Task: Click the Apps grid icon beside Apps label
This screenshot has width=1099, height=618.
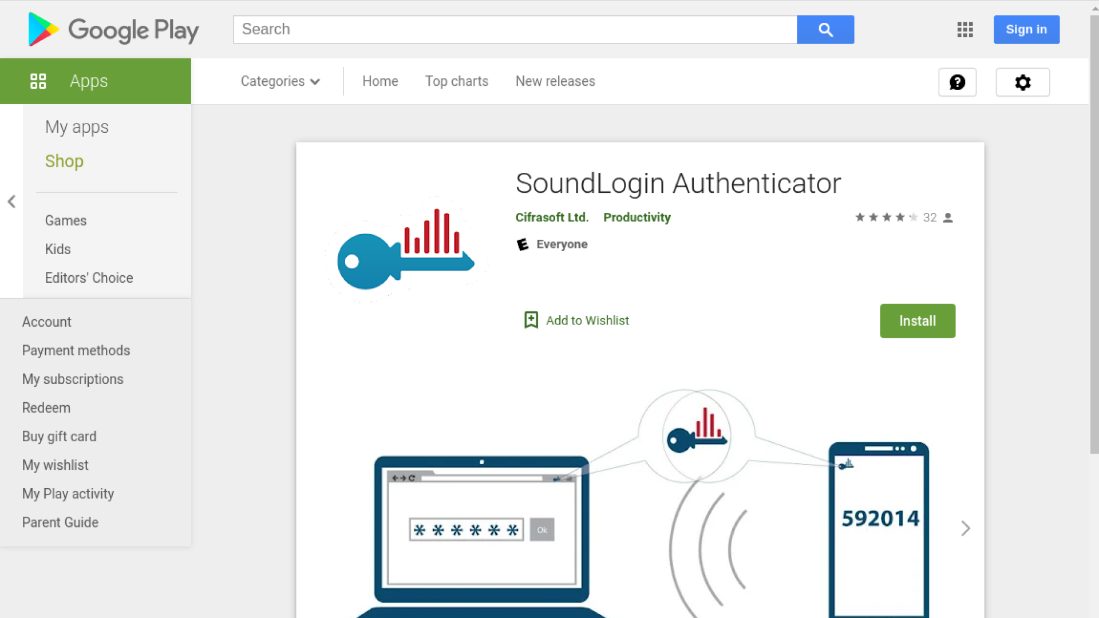Action: pyautogui.click(x=38, y=81)
